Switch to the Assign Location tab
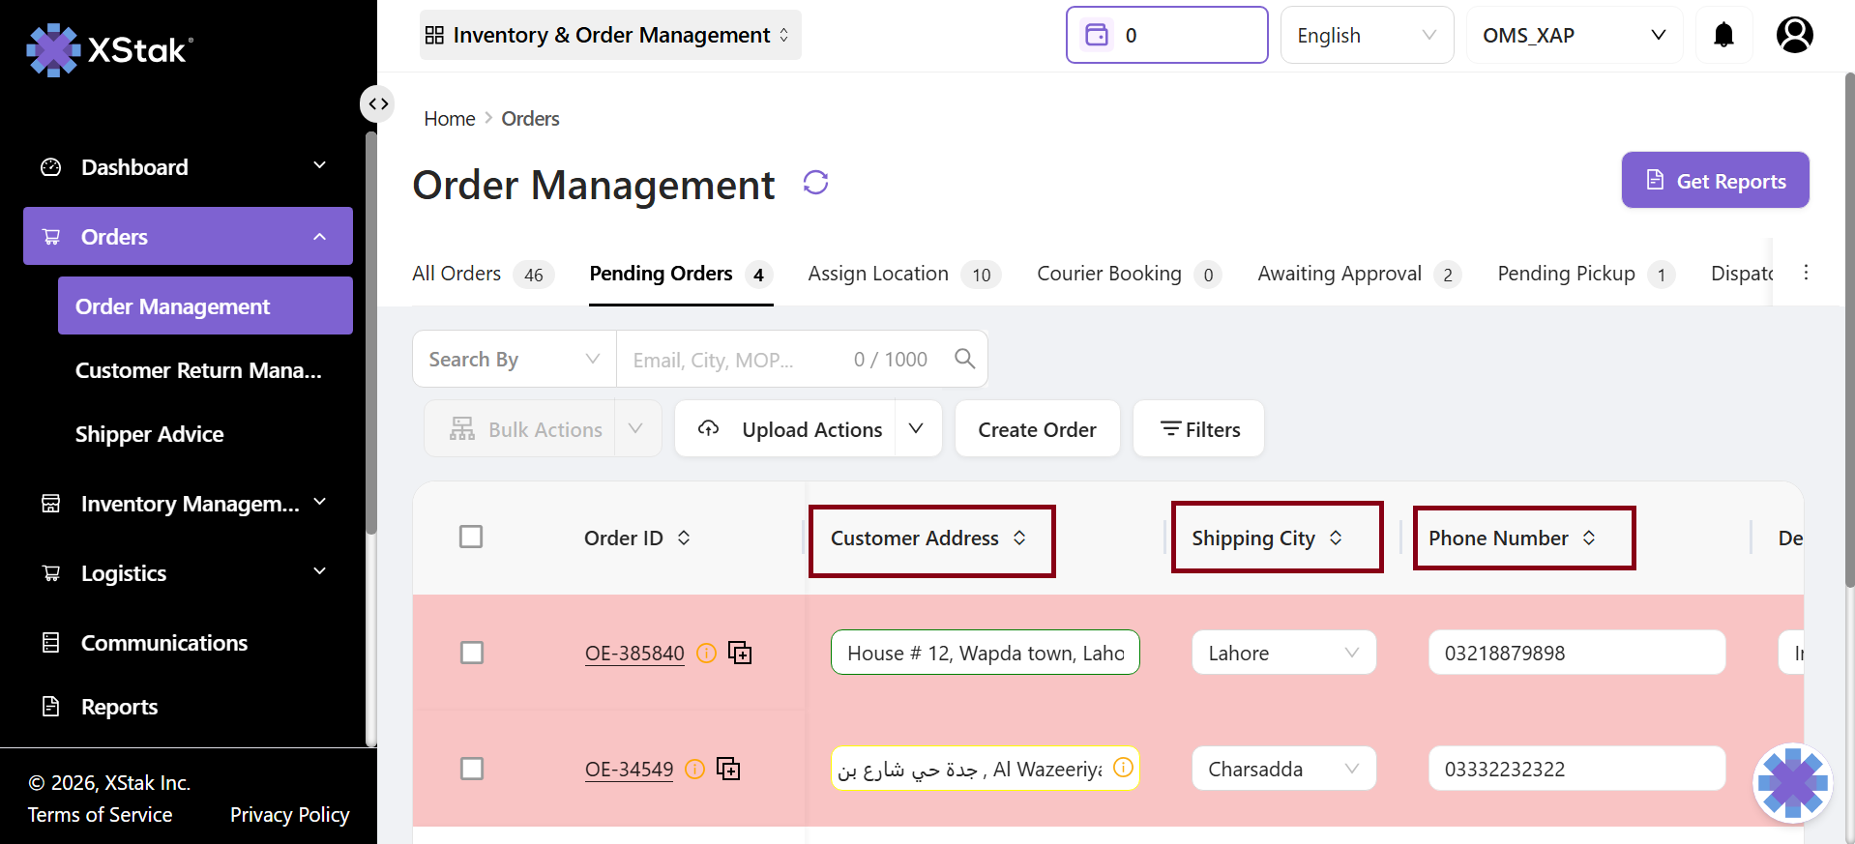The height and width of the screenshot is (844, 1855). click(878, 274)
